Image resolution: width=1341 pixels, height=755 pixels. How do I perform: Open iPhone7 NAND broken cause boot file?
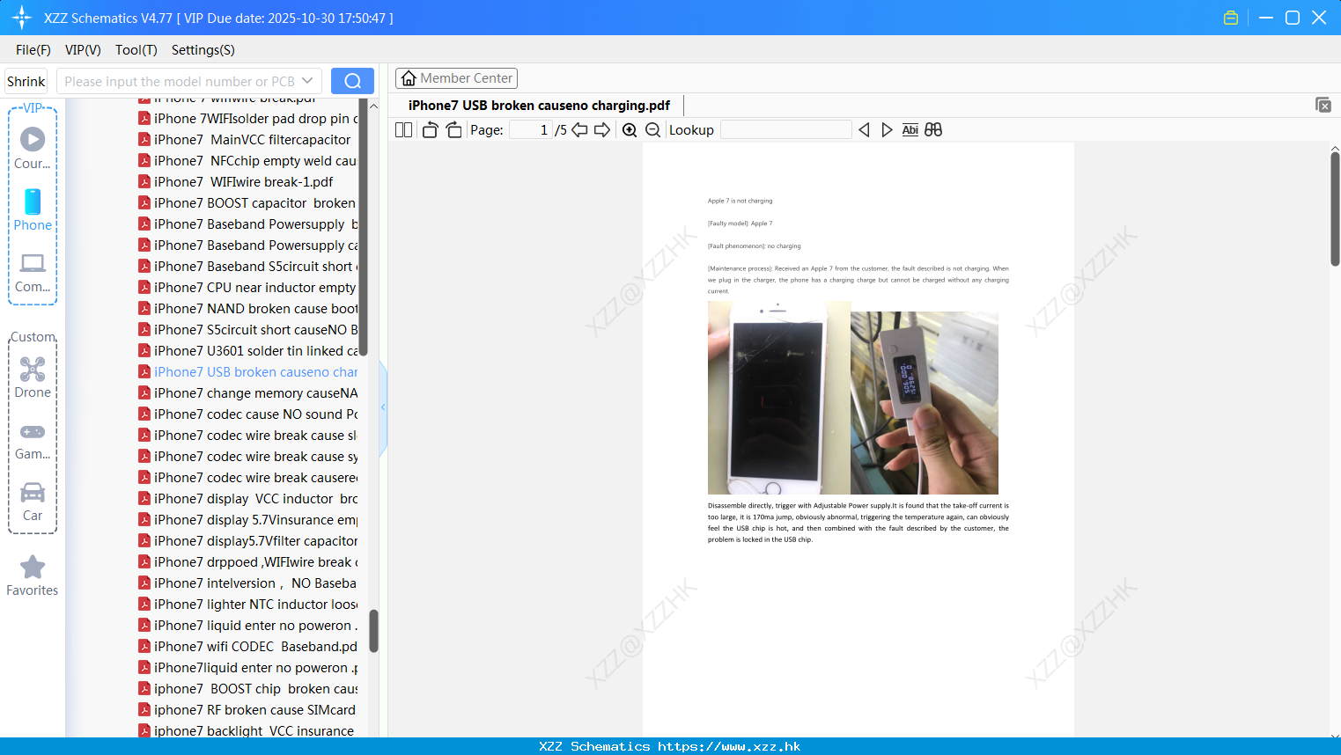point(247,308)
